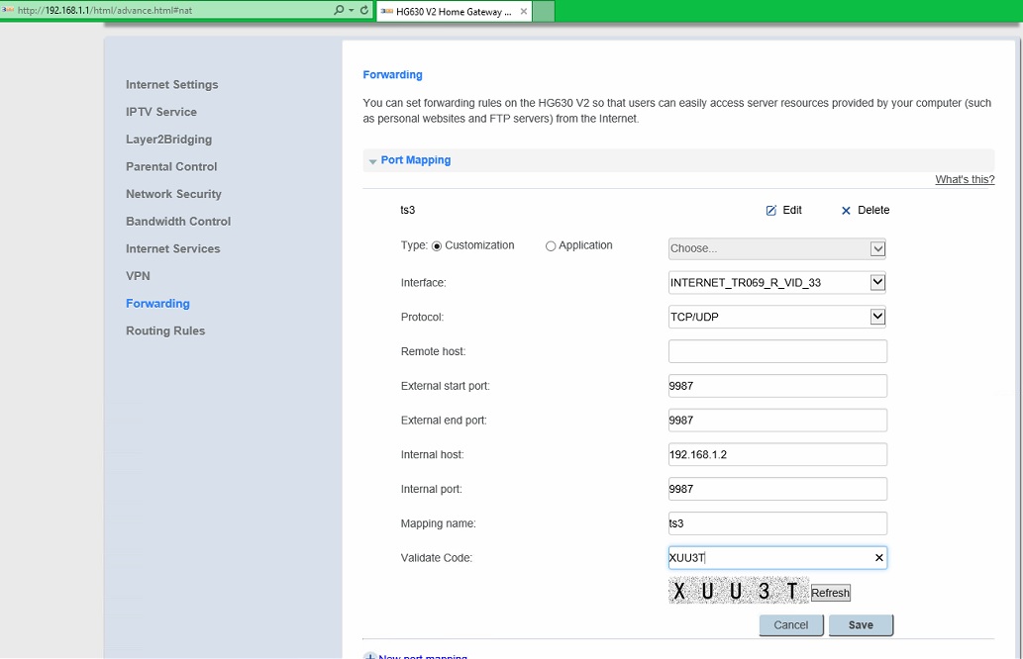This screenshot has height=659, width=1023.
Task: Click the Validate Code input field
Action: click(777, 558)
